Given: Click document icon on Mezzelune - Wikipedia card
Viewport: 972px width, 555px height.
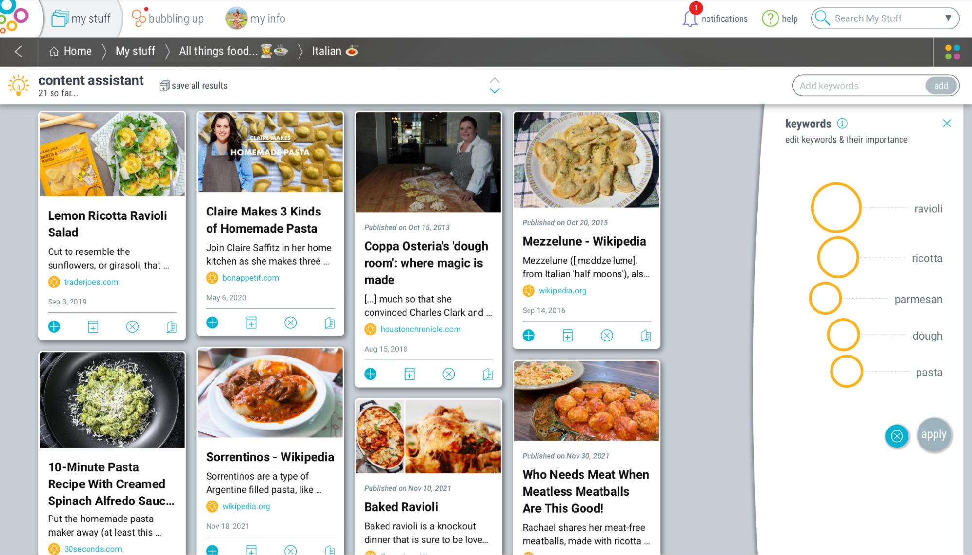Looking at the screenshot, I should (646, 336).
